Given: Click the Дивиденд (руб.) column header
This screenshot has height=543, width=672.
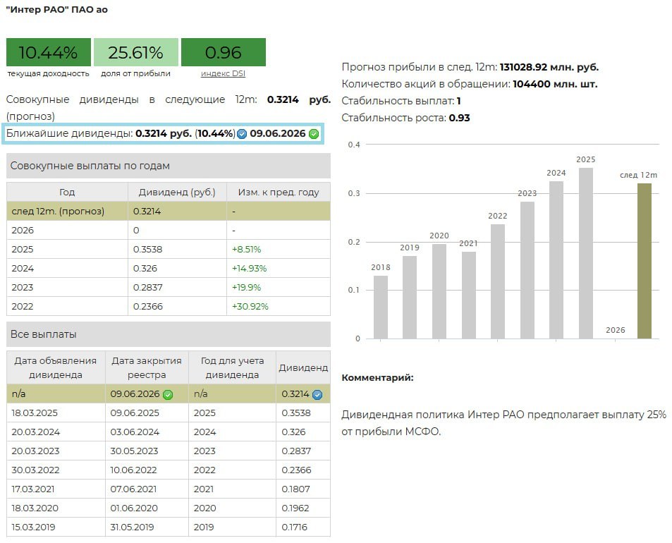Looking at the screenshot, I should (177, 192).
